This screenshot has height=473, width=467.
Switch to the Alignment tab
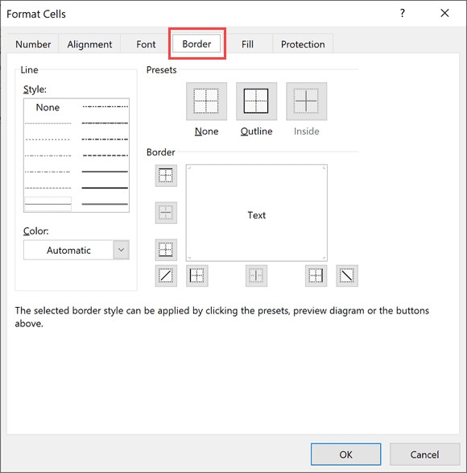pos(89,44)
